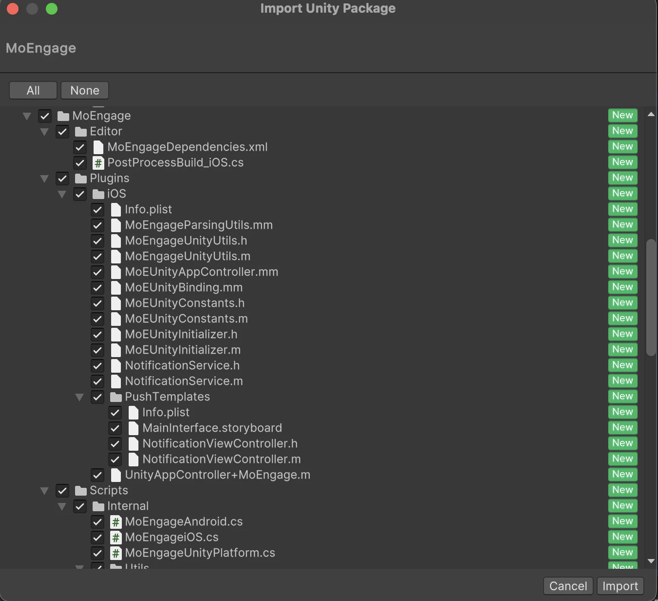Collapse the PushTemplates disclosure triangle
The image size is (658, 601).
79,397
